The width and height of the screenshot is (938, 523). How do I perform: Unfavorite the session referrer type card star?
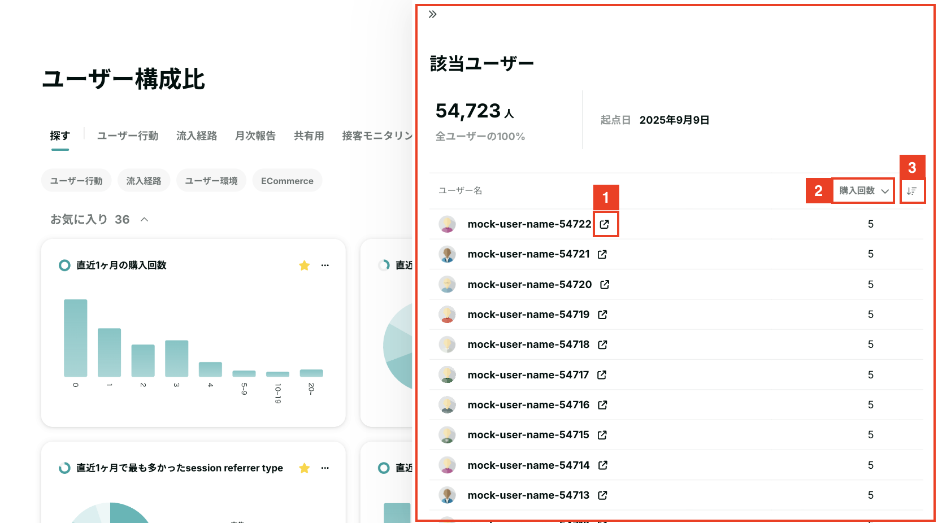[x=305, y=468]
